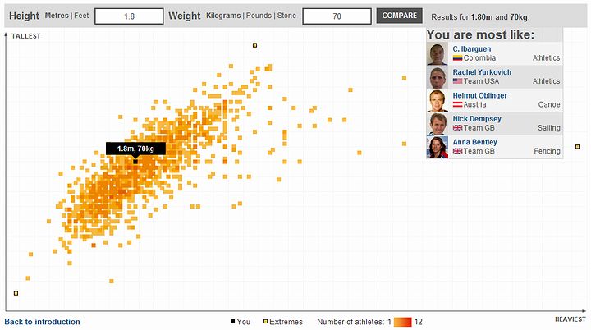Click C. Ibarguen's athlete photo
Screen dimensions: 591x330
coord(438,54)
